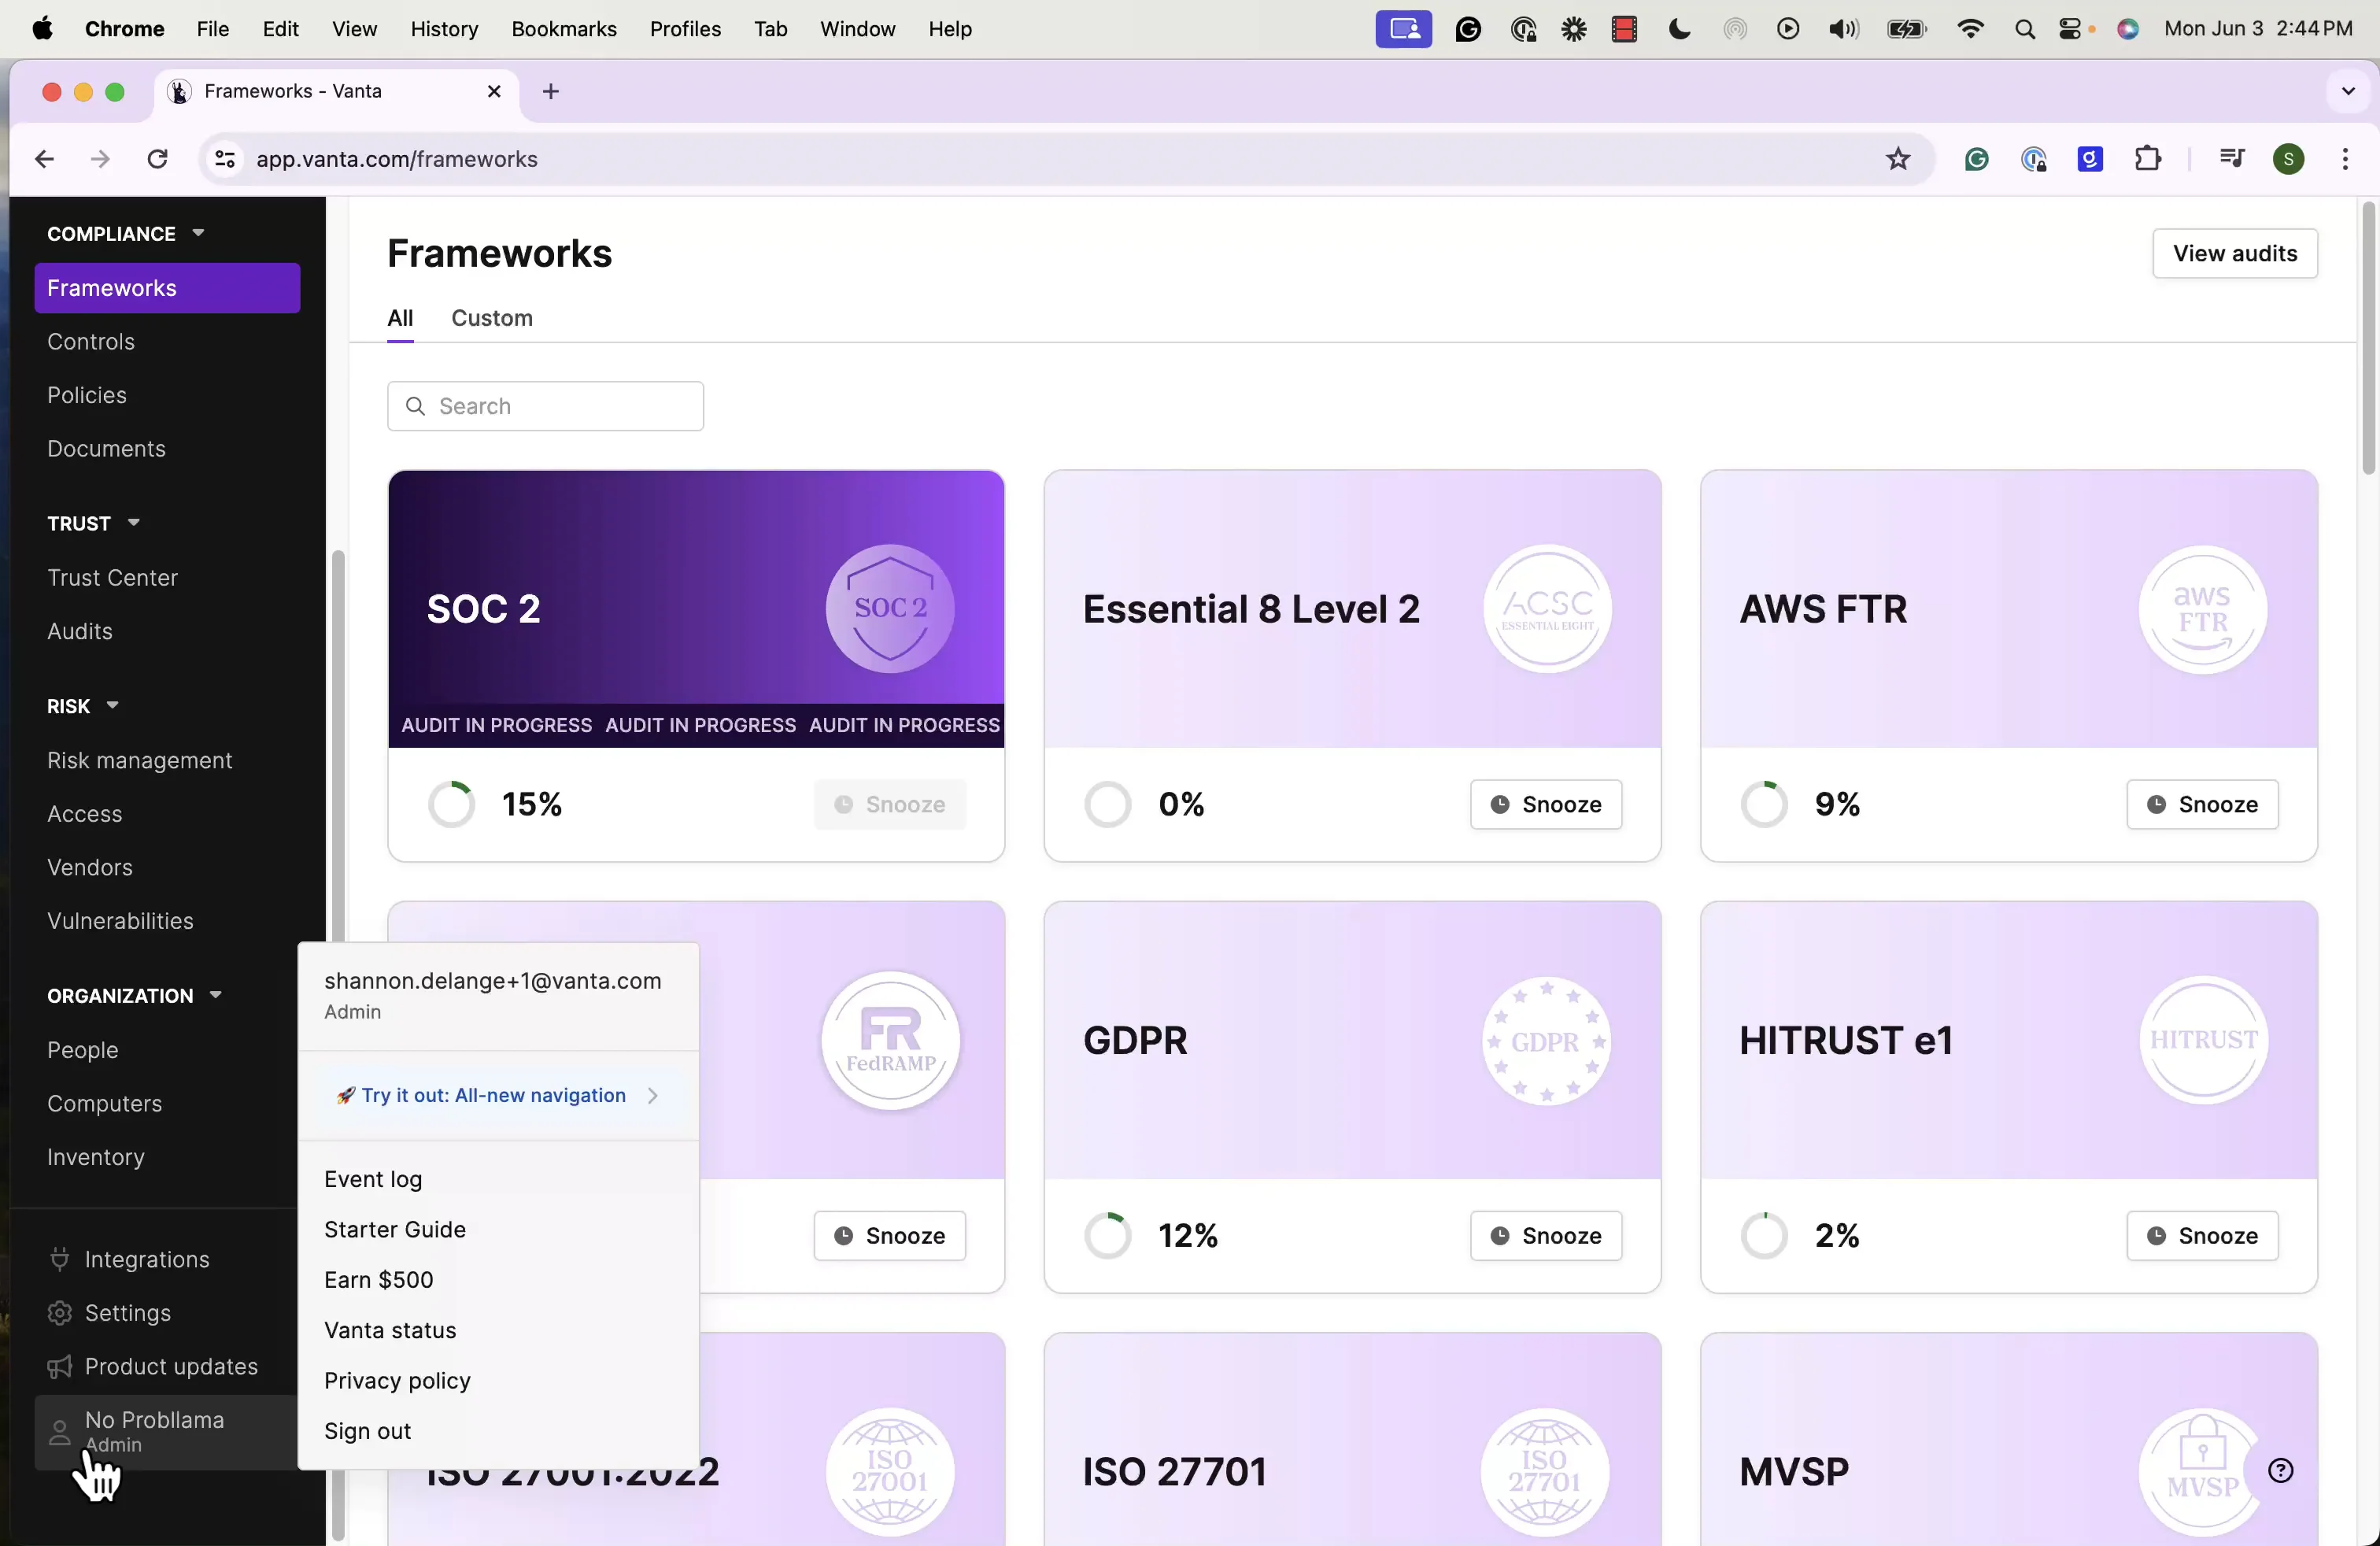Open Risk management in the sidebar
Viewport: 2380px width, 1546px height.
coord(140,761)
